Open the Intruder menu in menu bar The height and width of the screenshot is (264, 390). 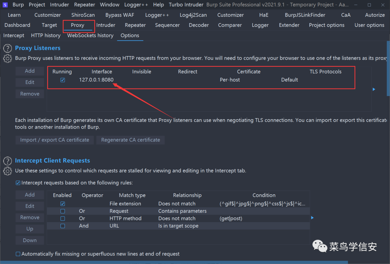click(60, 5)
